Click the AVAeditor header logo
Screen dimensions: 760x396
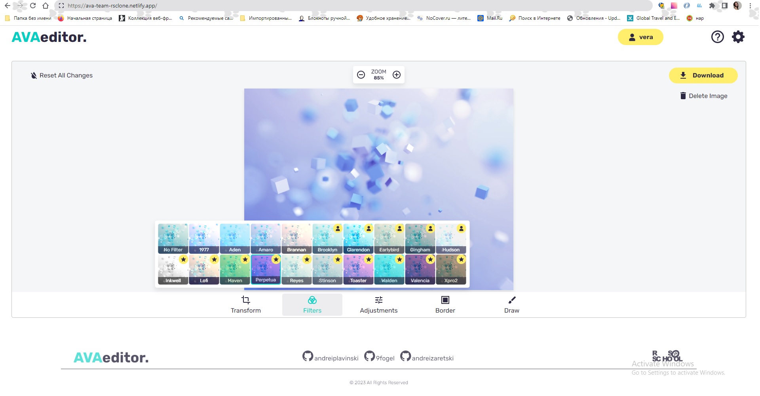coord(49,37)
